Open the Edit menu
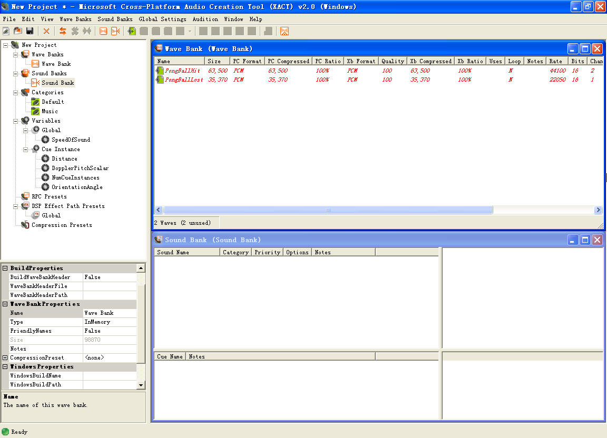This screenshot has height=438, width=607. click(28, 19)
